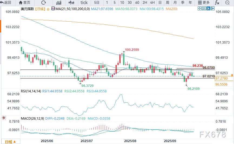
Task: Choose the 30-minute interval
Action: coord(130,2)
